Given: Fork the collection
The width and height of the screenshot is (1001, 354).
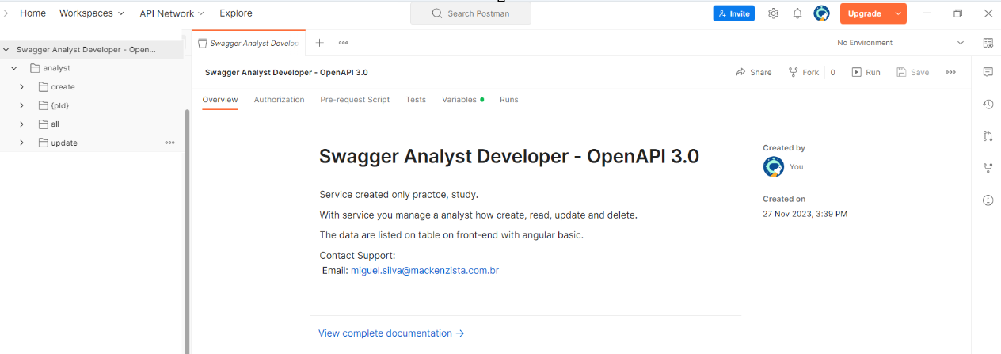Looking at the screenshot, I should click(x=804, y=72).
